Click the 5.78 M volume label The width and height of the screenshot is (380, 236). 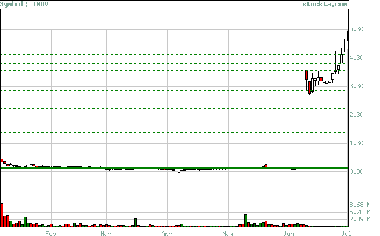tap(360, 212)
